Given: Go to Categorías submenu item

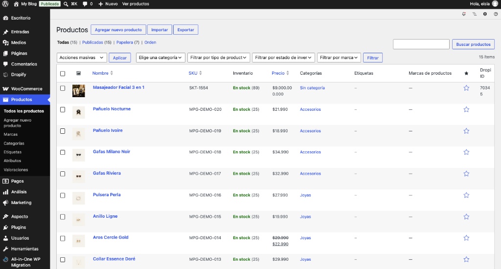Looking at the screenshot, I should (14, 144).
